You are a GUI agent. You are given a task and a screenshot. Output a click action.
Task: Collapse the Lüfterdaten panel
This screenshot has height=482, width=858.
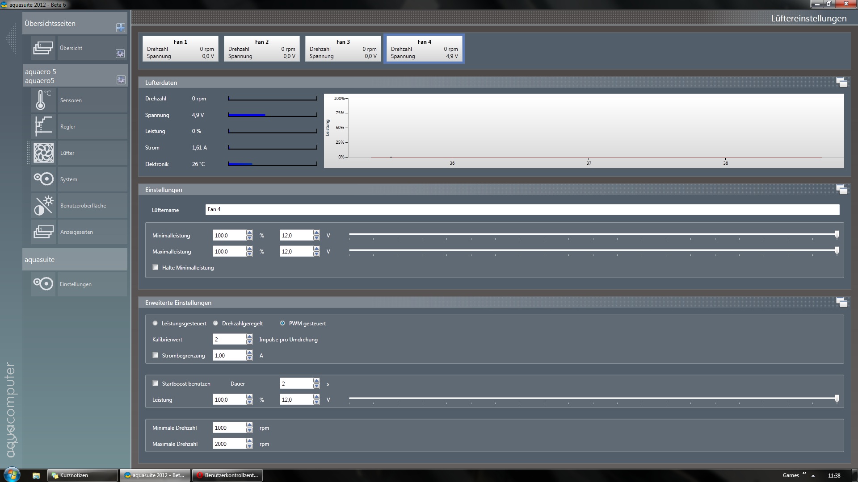(x=841, y=82)
